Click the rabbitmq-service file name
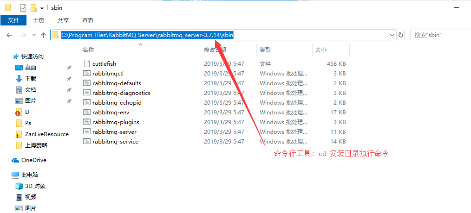The image size is (471, 213). coord(115,141)
